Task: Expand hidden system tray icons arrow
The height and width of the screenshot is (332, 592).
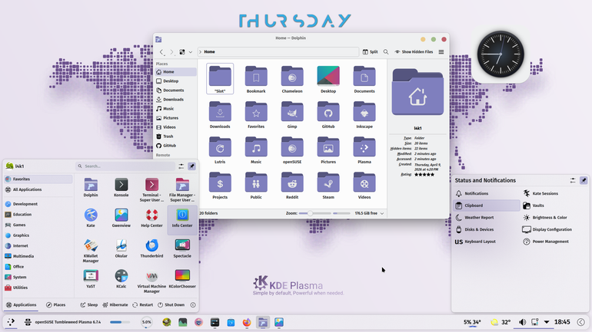Action: click(x=547, y=322)
